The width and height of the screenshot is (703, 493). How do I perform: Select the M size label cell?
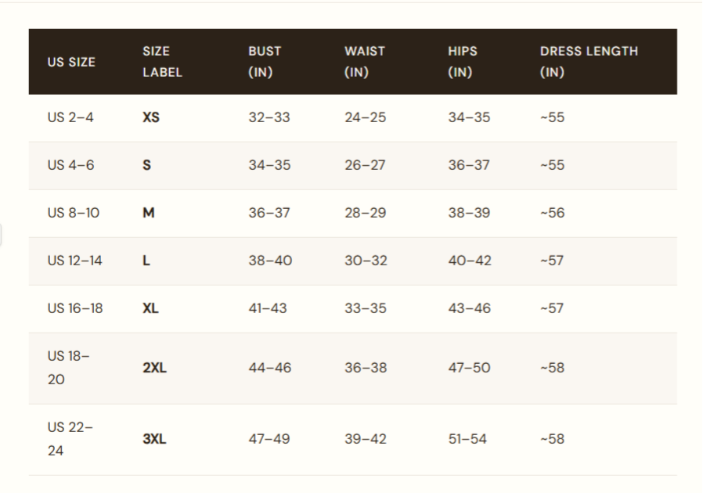coord(149,213)
